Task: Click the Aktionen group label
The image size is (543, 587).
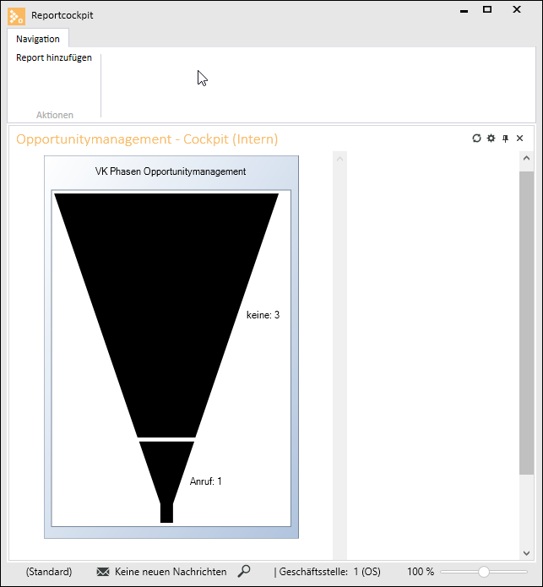Action: click(55, 115)
